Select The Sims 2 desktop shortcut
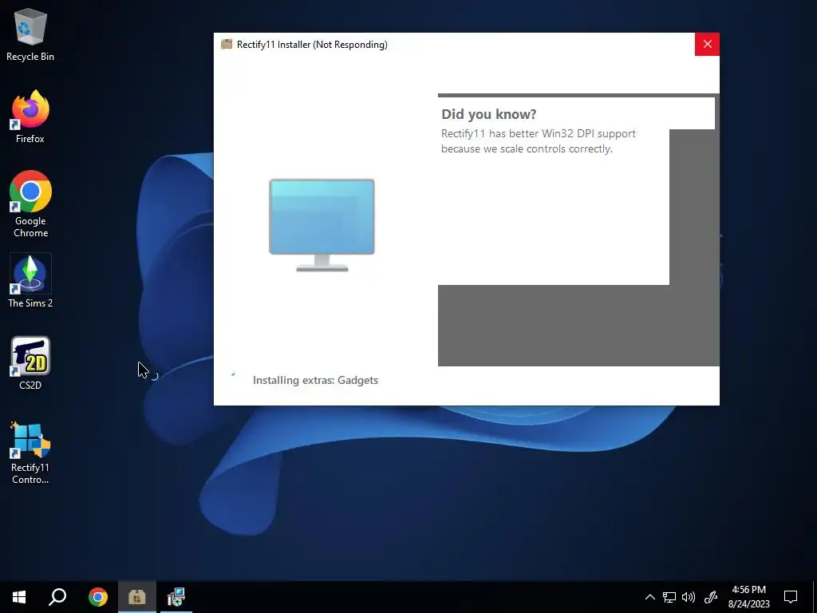 [x=30, y=281]
